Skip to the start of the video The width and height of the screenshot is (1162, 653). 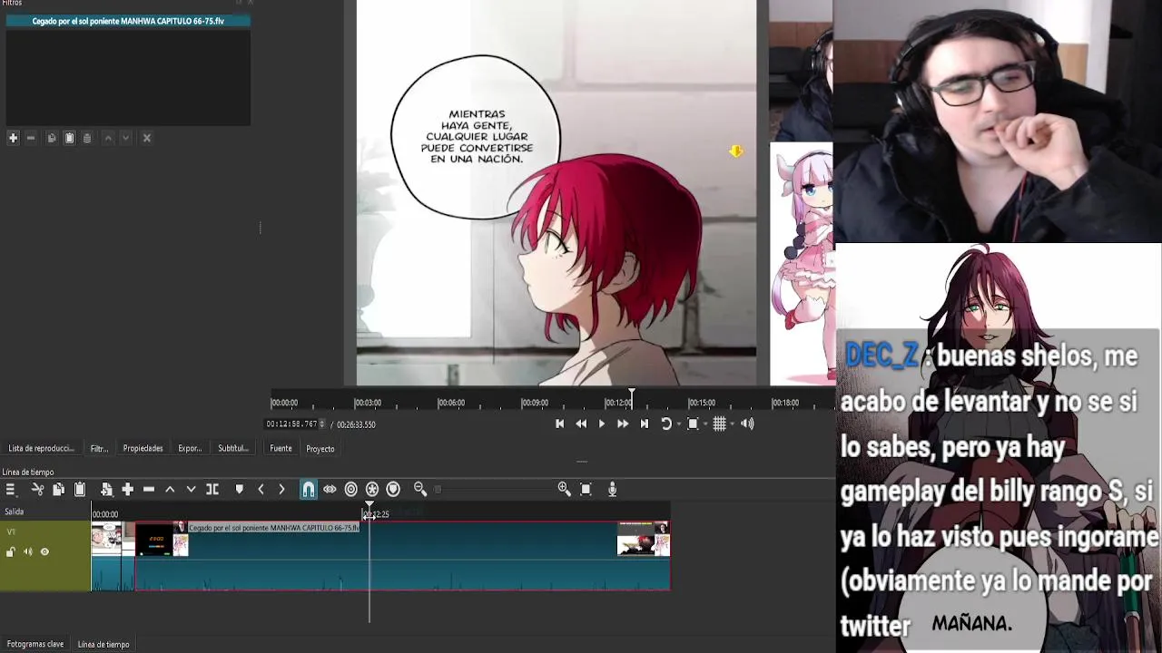(x=560, y=424)
